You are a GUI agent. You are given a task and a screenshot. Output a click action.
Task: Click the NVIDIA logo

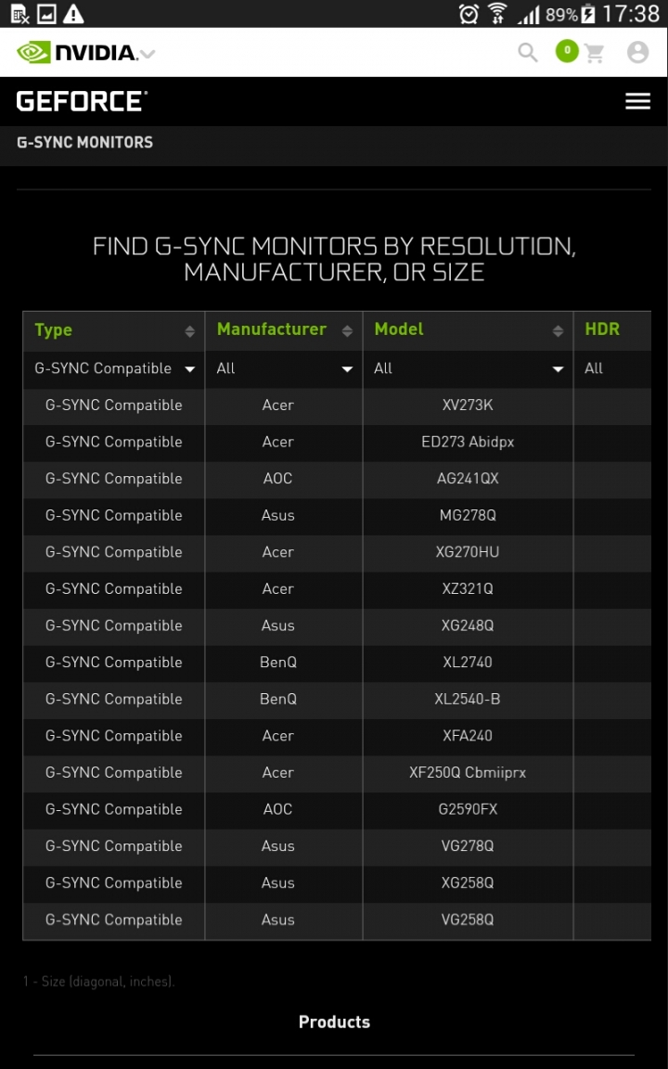[76, 53]
